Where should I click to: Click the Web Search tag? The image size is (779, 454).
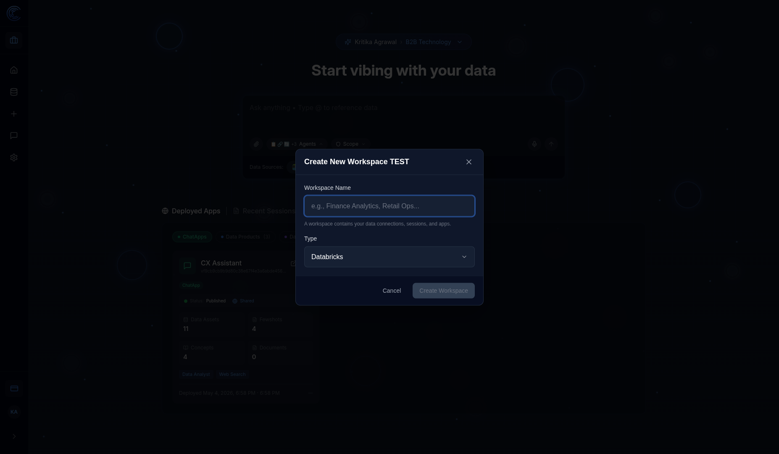point(232,375)
